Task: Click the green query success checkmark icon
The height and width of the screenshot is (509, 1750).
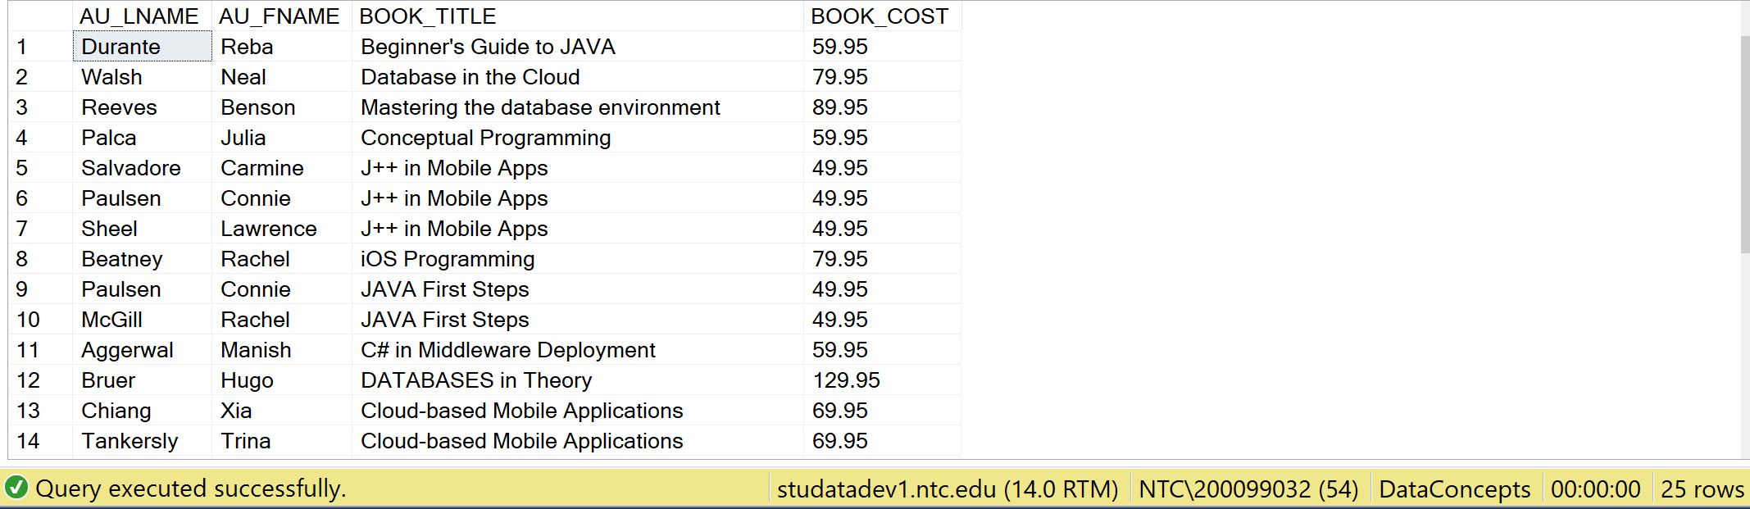Action: (x=16, y=488)
